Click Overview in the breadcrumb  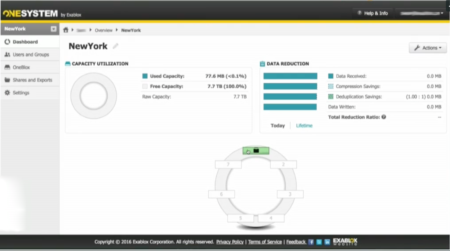pos(104,30)
